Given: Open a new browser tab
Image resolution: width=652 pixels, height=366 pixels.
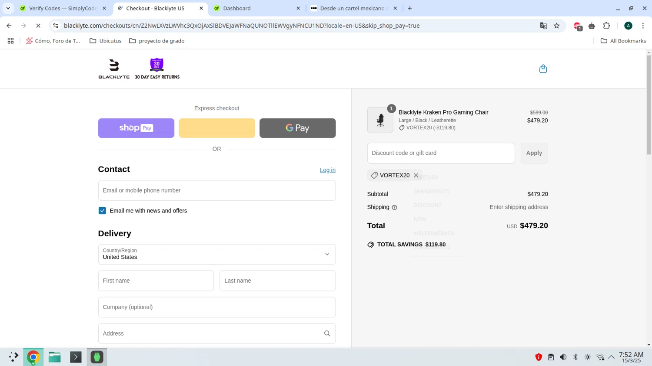Looking at the screenshot, I should point(410,8).
